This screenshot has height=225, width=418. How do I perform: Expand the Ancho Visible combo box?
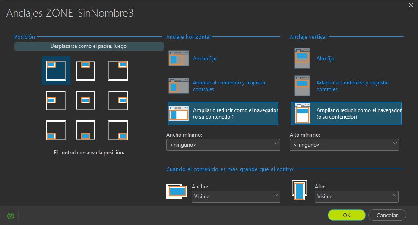236,197
